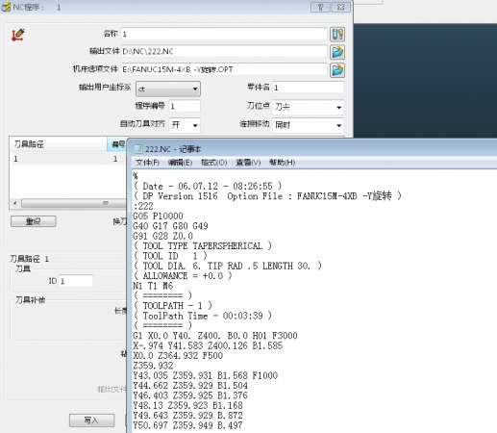Screen dimensions: 497x433
Task: Click the line 'G05 P10000' in Notepad
Action: tap(158, 216)
